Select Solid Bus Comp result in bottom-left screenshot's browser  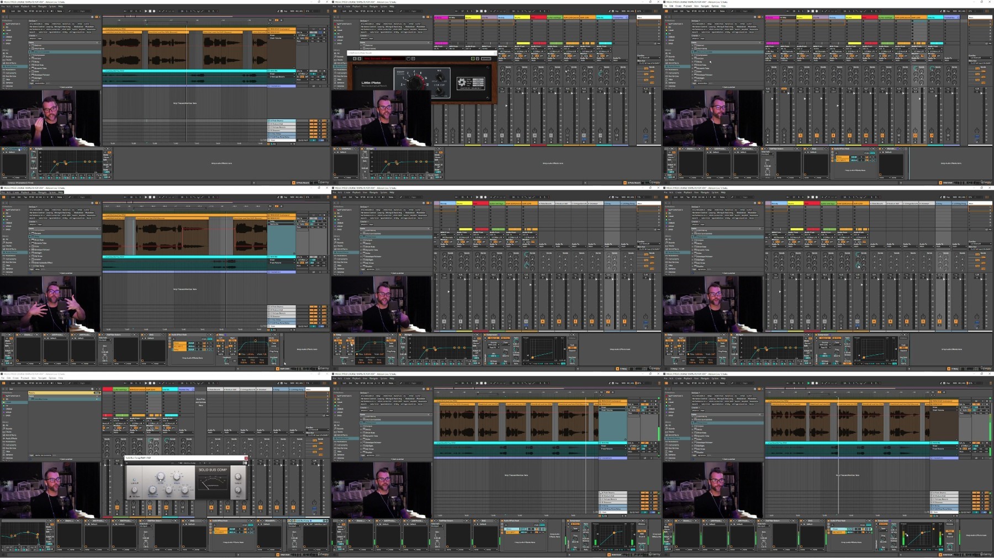coord(64,399)
